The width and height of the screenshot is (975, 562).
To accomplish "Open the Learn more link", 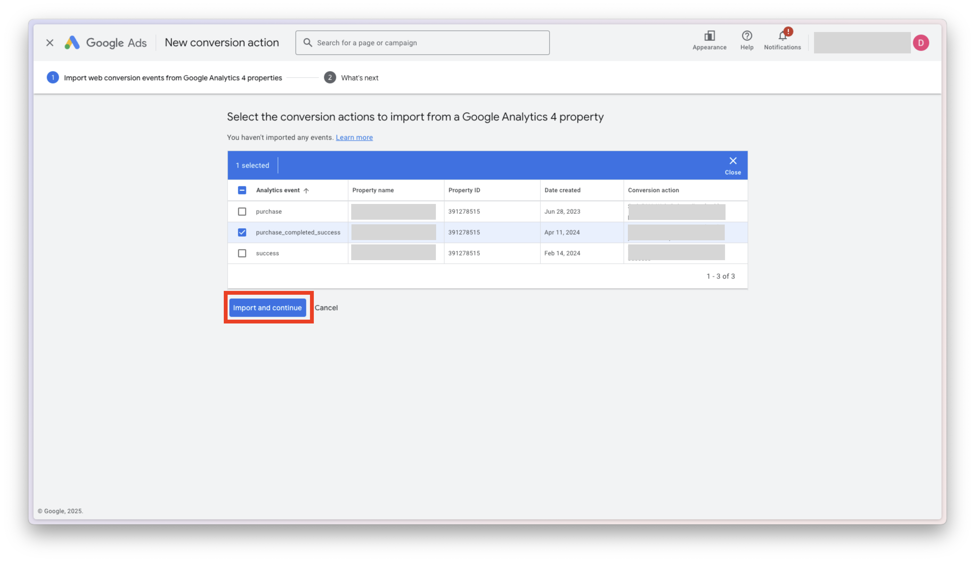I will pos(354,137).
